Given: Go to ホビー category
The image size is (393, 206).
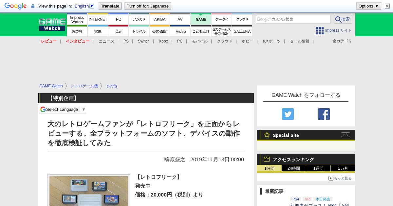Looking at the screenshot, I should click(x=248, y=41).
